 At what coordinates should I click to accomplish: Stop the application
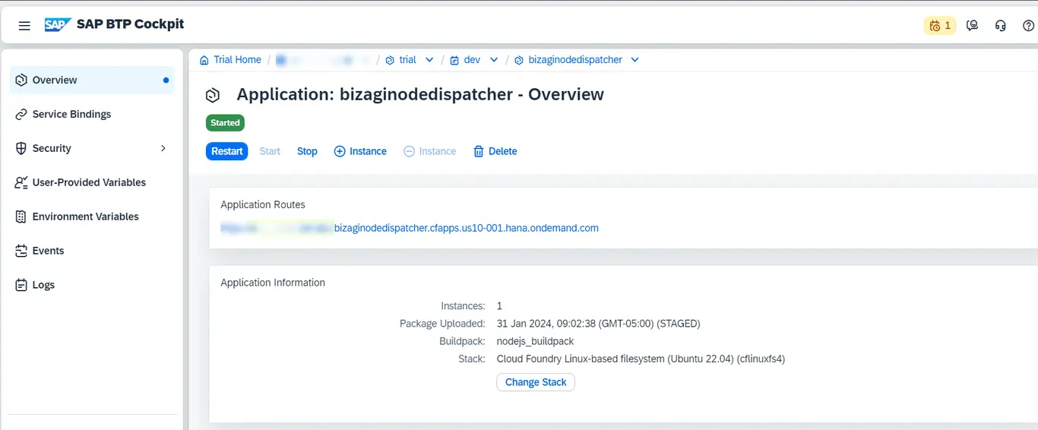(x=307, y=151)
